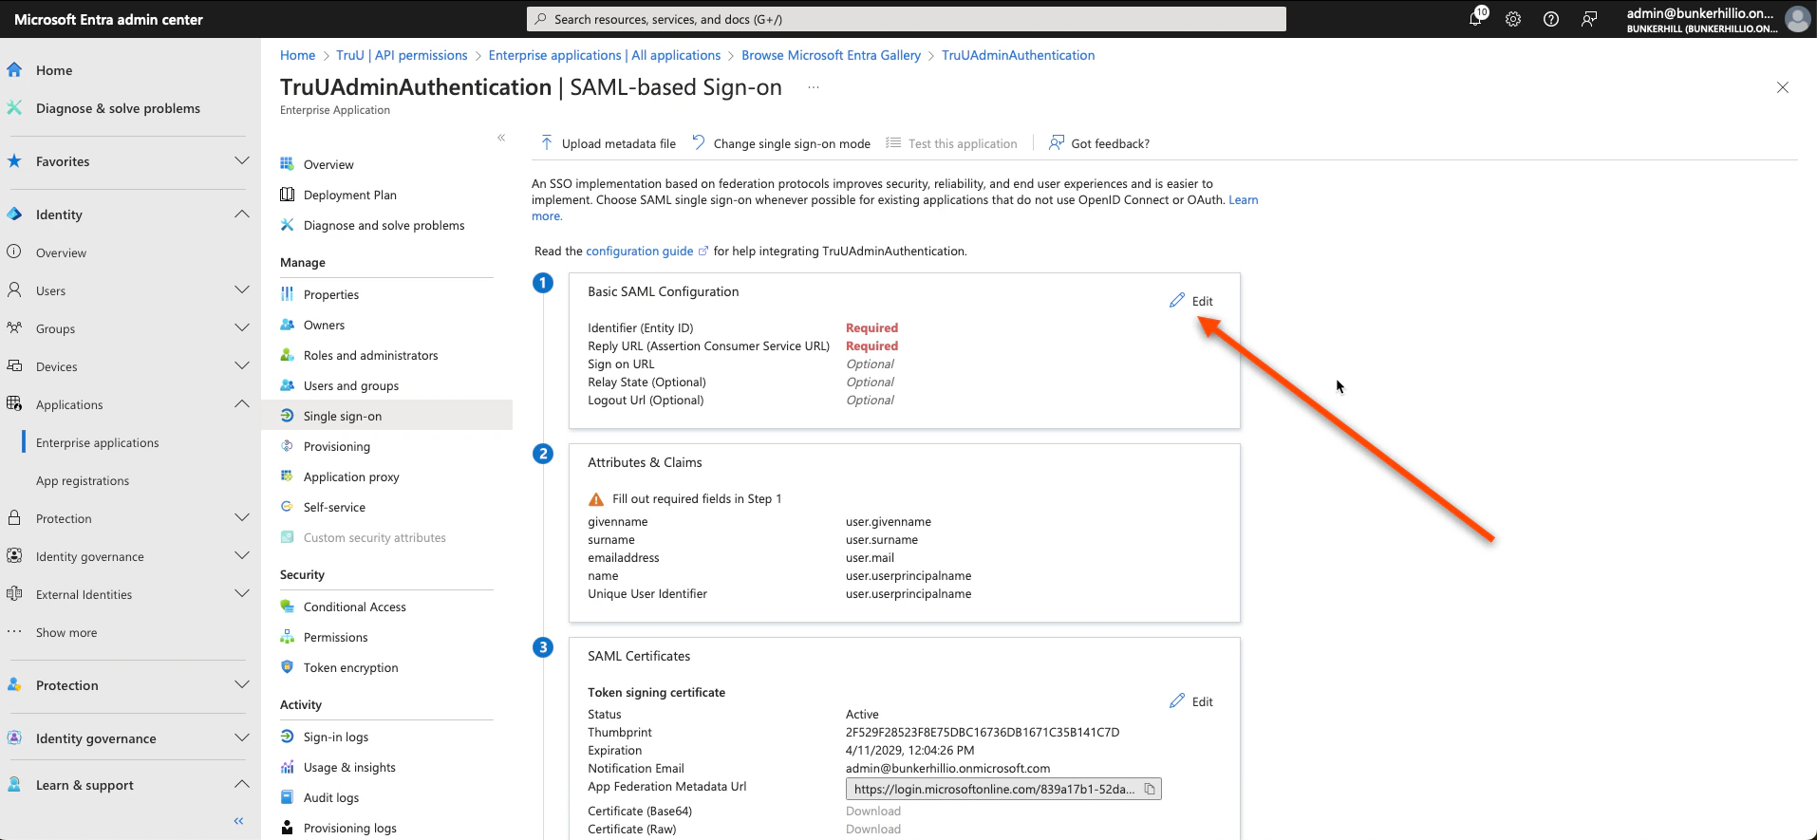The height and width of the screenshot is (840, 1817).
Task: Expand the Devices chevron
Action: click(x=242, y=366)
